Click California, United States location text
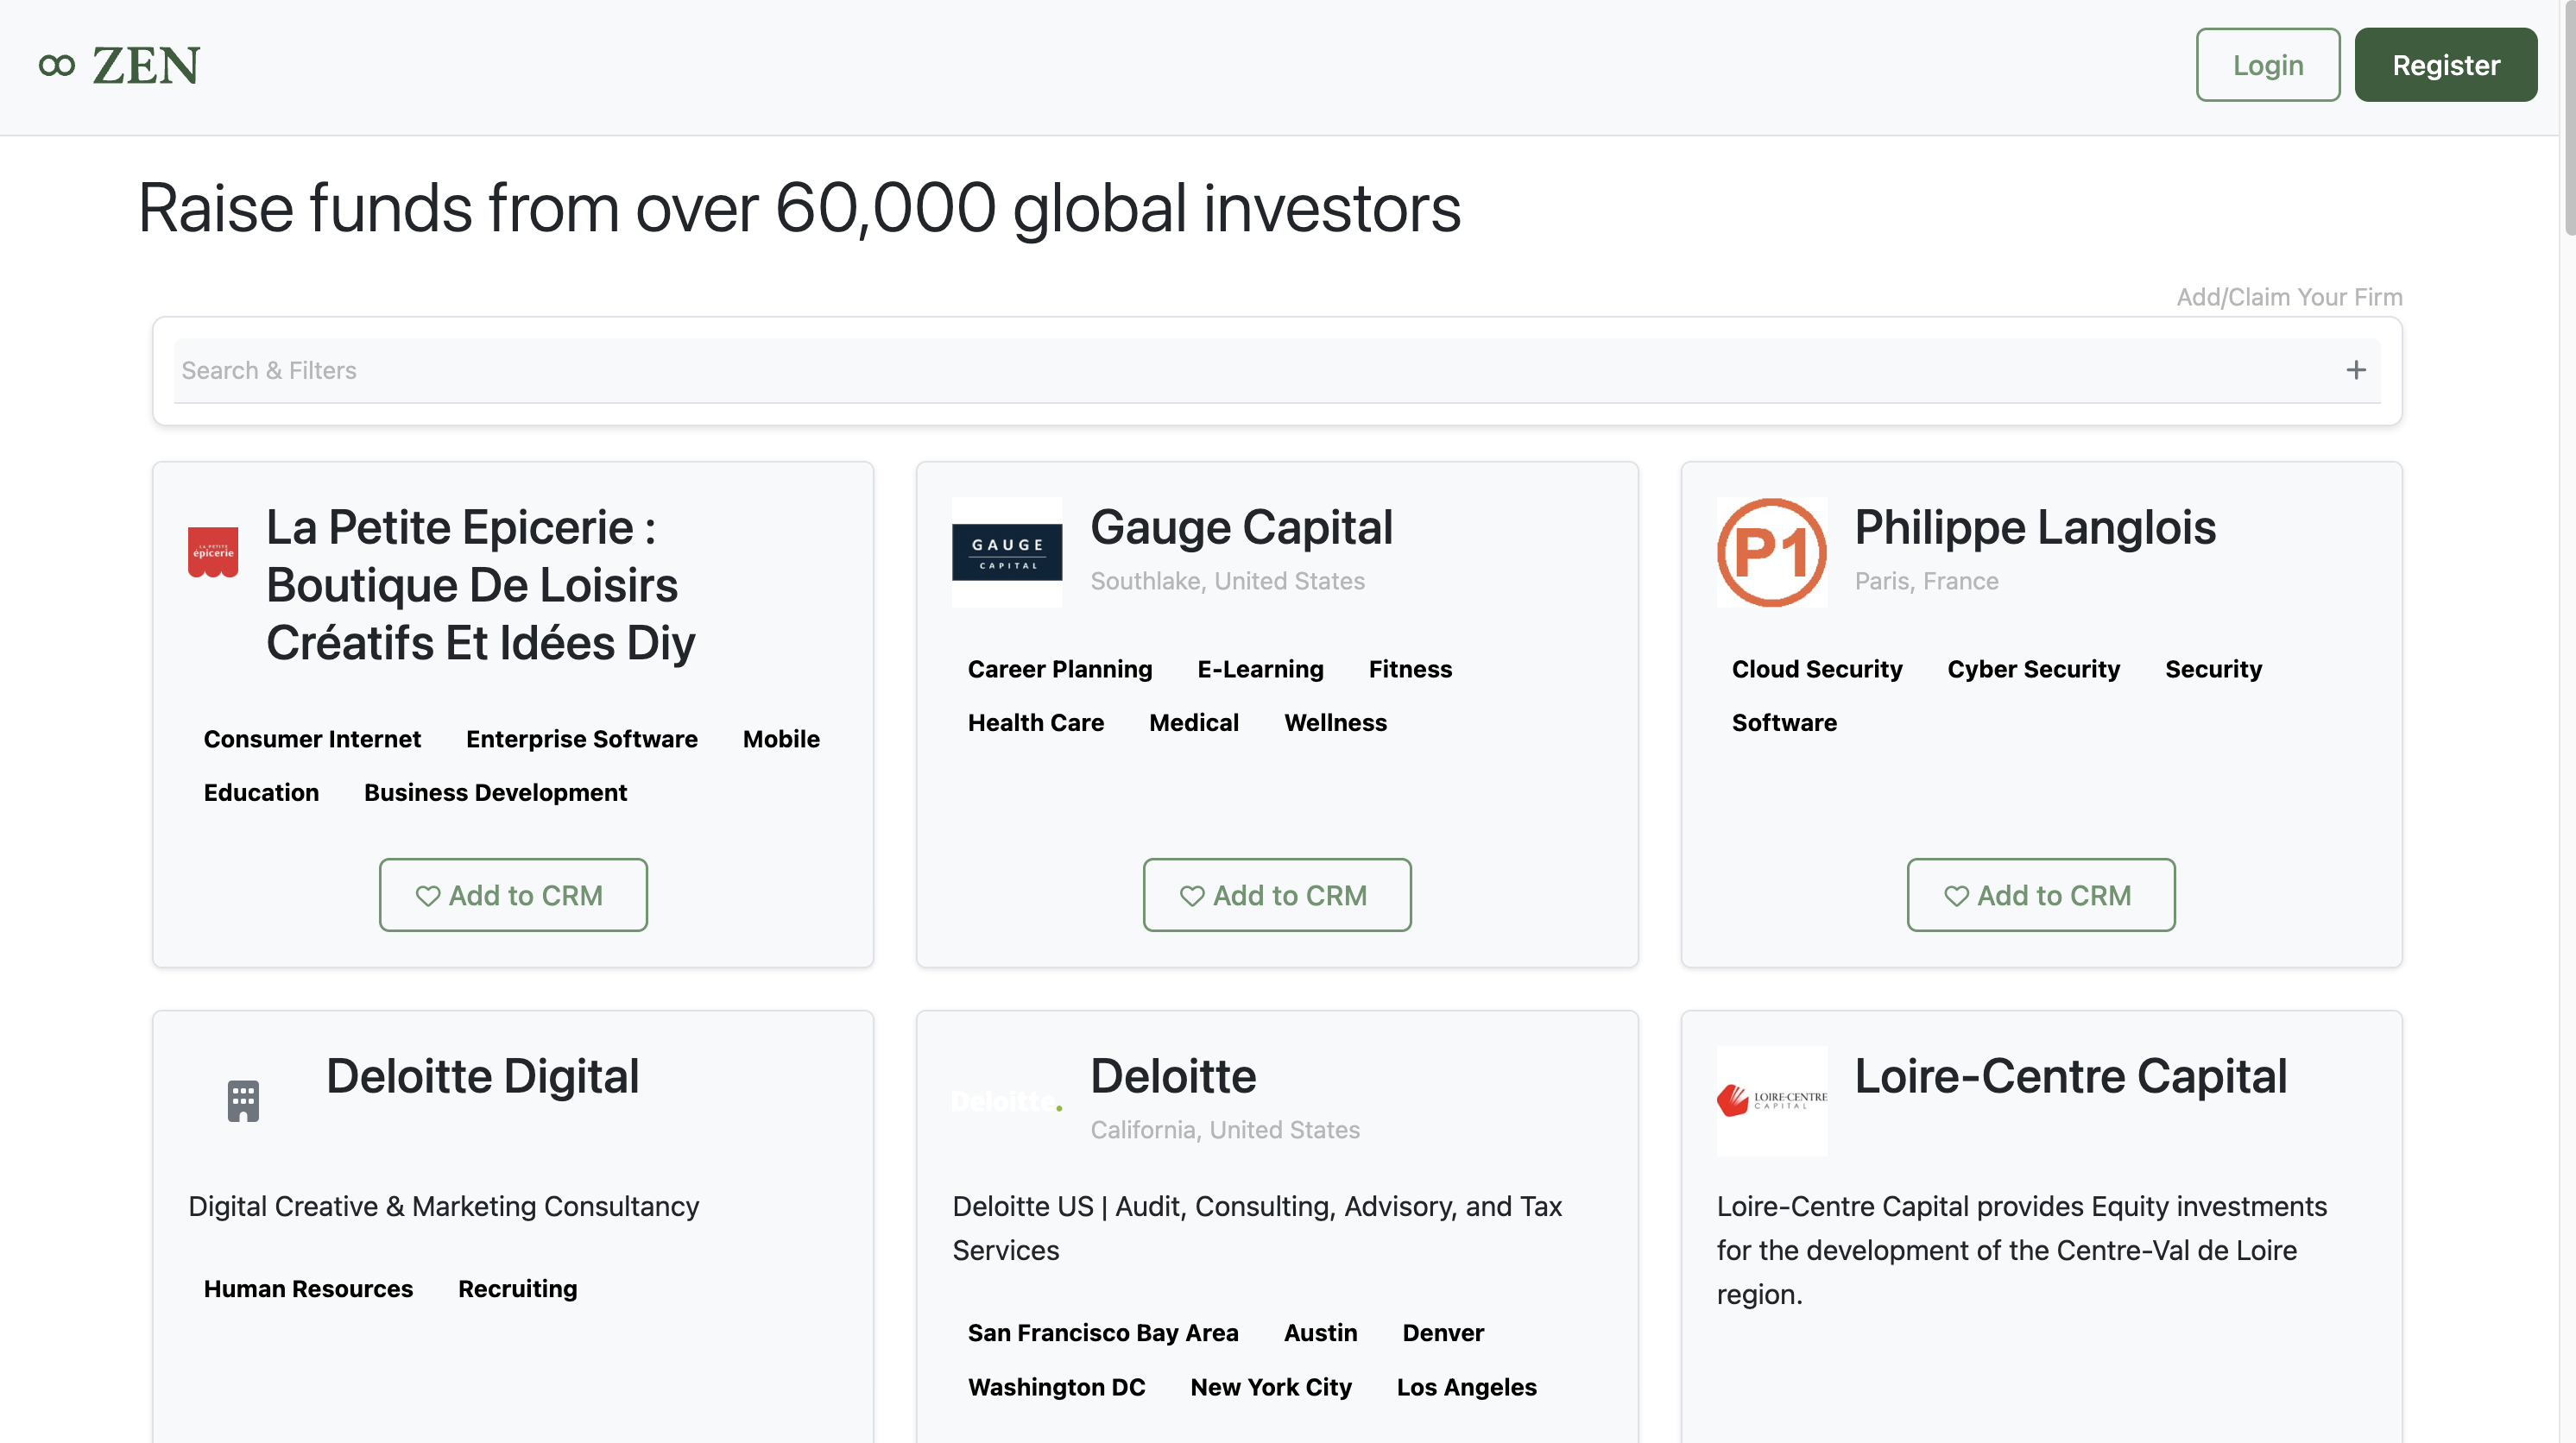The width and height of the screenshot is (2576, 1443). point(1225,1130)
